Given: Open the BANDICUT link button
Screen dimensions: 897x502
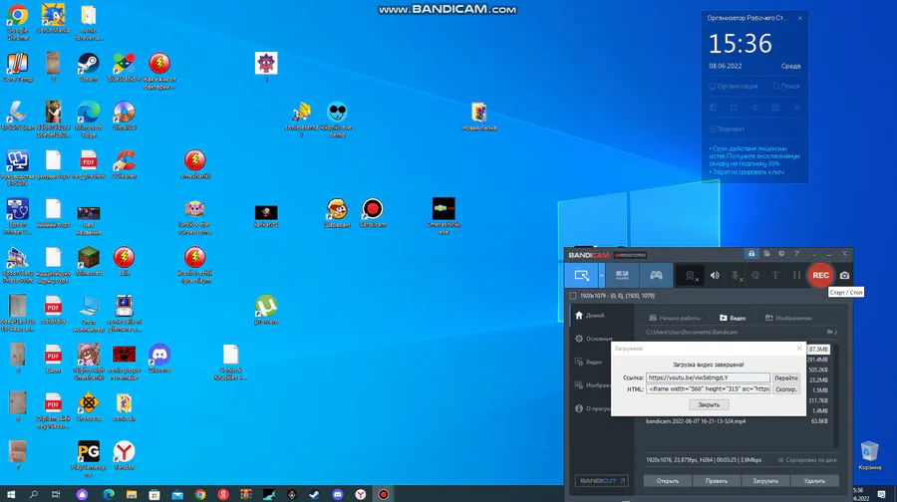Looking at the screenshot, I should (x=602, y=481).
